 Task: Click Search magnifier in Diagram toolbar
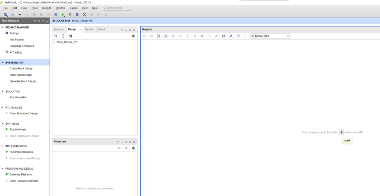pyautogui.click(x=180, y=36)
